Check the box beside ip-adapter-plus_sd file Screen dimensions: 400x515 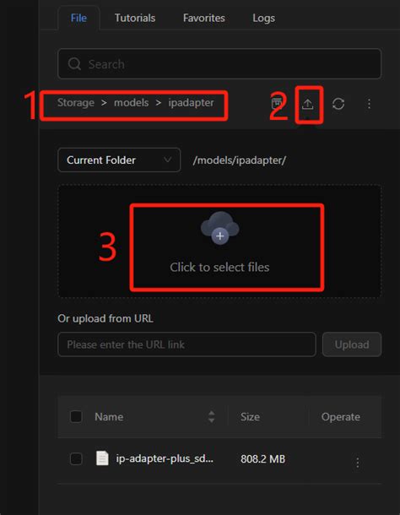point(76,458)
